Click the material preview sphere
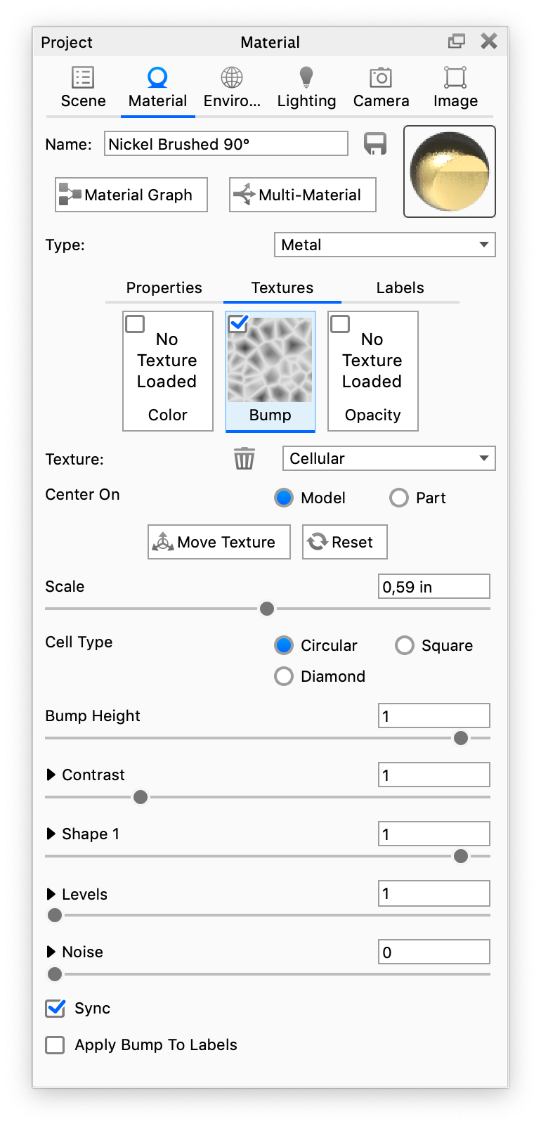The height and width of the screenshot is (1126, 541). pos(450,172)
